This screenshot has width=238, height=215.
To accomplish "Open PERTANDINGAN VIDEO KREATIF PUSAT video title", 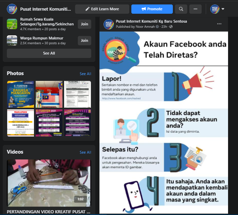I will (48, 212).
